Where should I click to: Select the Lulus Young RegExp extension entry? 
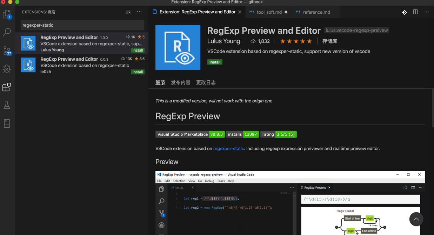82,43
